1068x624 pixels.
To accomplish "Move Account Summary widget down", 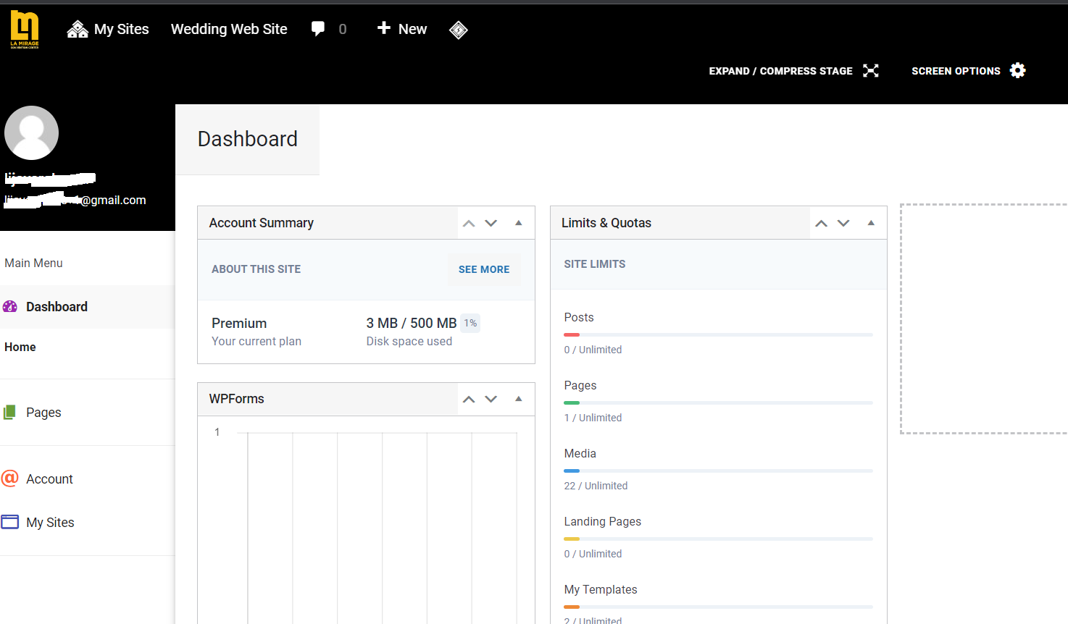I will click(x=491, y=223).
